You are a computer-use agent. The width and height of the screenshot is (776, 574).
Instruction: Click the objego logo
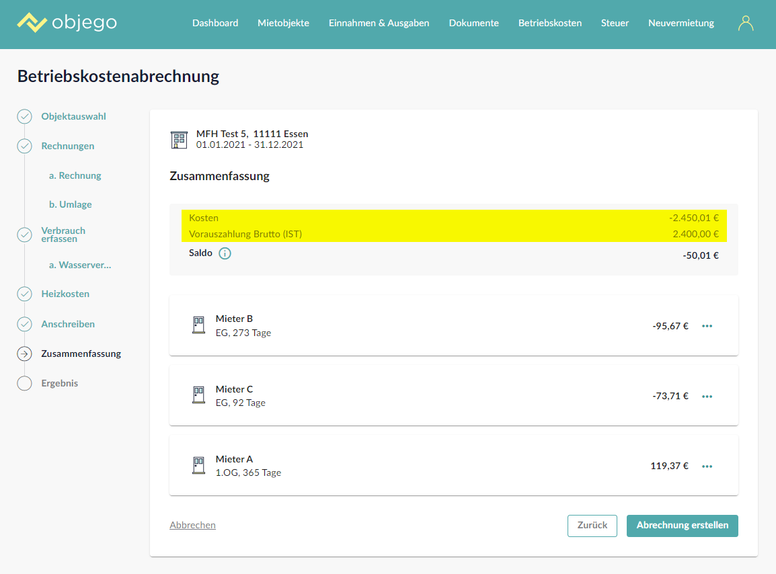point(67,23)
